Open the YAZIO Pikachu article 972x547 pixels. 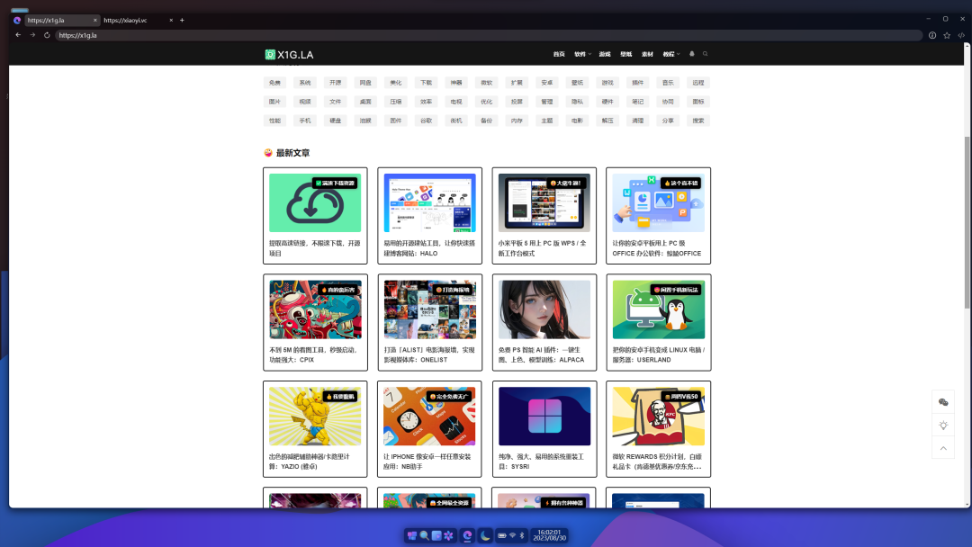pyautogui.click(x=315, y=428)
